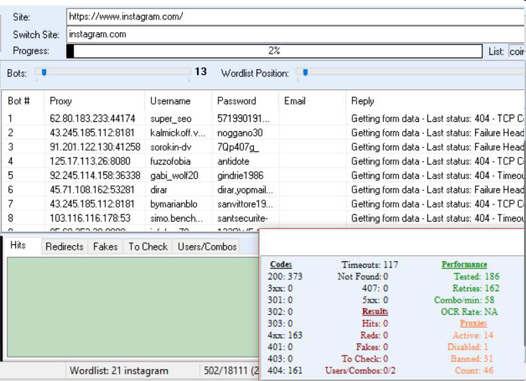Click the green Hits results area

pyautogui.click(x=133, y=307)
